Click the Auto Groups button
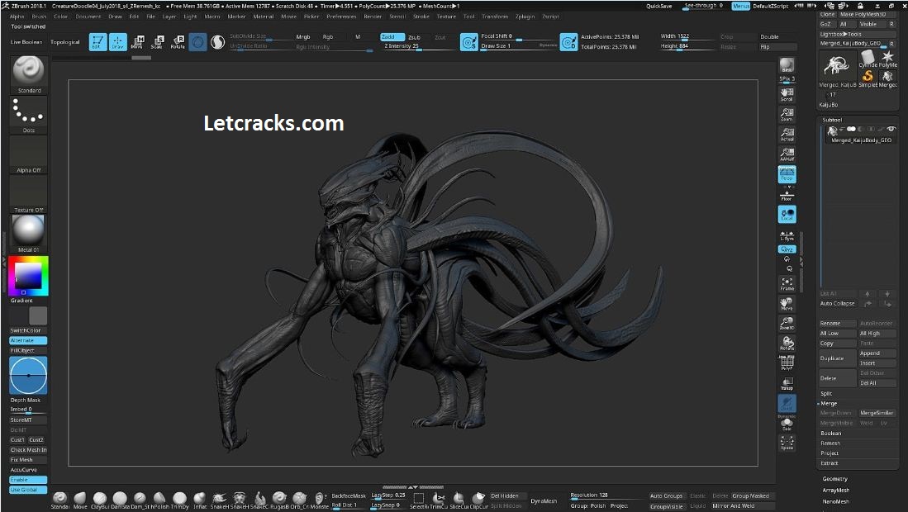Image resolution: width=908 pixels, height=512 pixels. click(666, 495)
